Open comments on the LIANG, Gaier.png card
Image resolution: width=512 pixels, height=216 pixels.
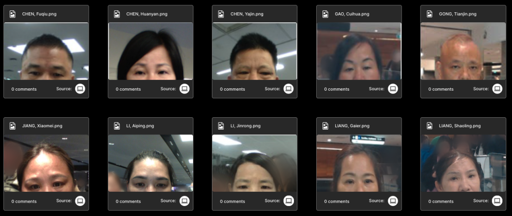337,201
